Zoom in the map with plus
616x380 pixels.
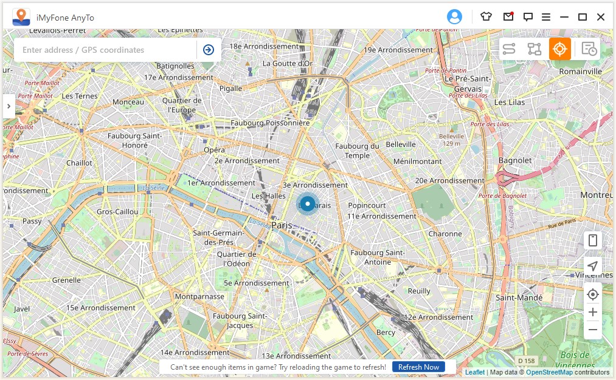point(593,312)
